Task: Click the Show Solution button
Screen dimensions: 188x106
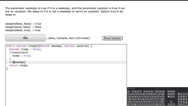Action: pos(112,38)
